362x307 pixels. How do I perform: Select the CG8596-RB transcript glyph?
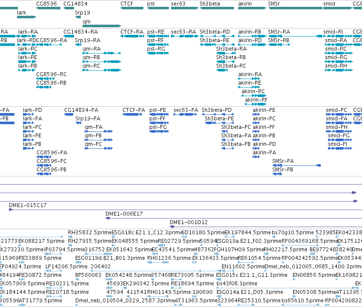[x=44, y=87]
